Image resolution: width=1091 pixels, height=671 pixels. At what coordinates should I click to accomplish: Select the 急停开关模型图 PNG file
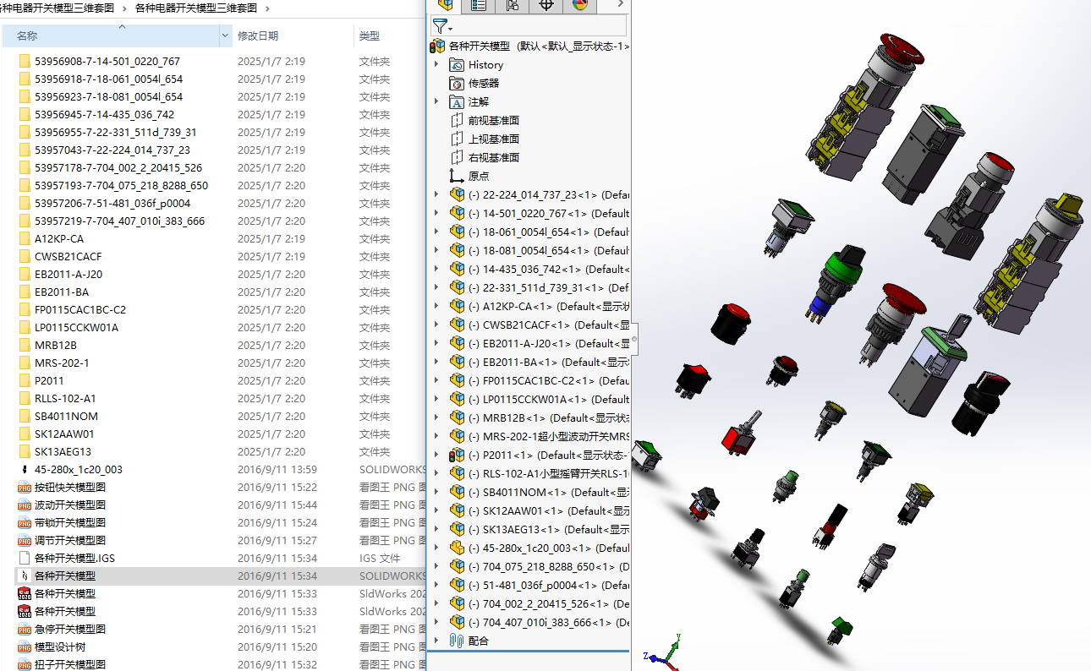click(69, 629)
